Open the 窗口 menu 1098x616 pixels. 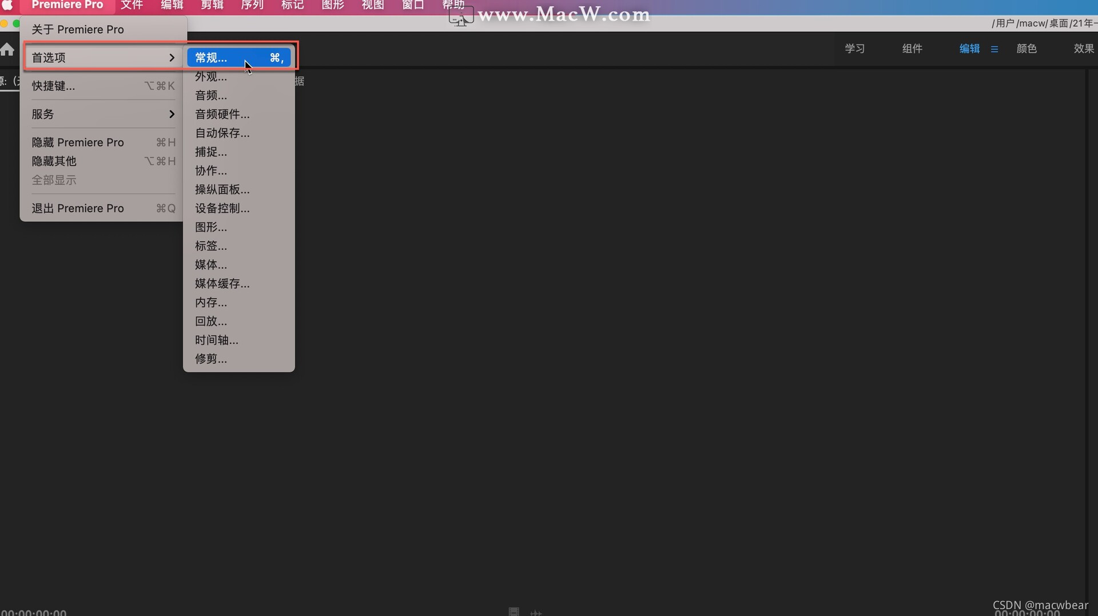(x=413, y=5)
